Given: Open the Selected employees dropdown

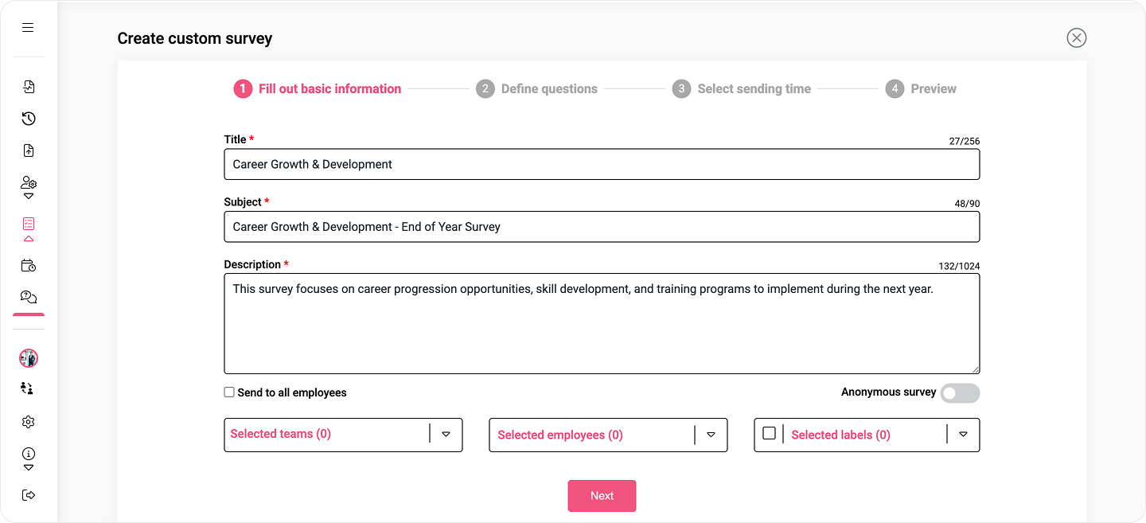Looking at the screenshot, I should (x=711, y=435).
